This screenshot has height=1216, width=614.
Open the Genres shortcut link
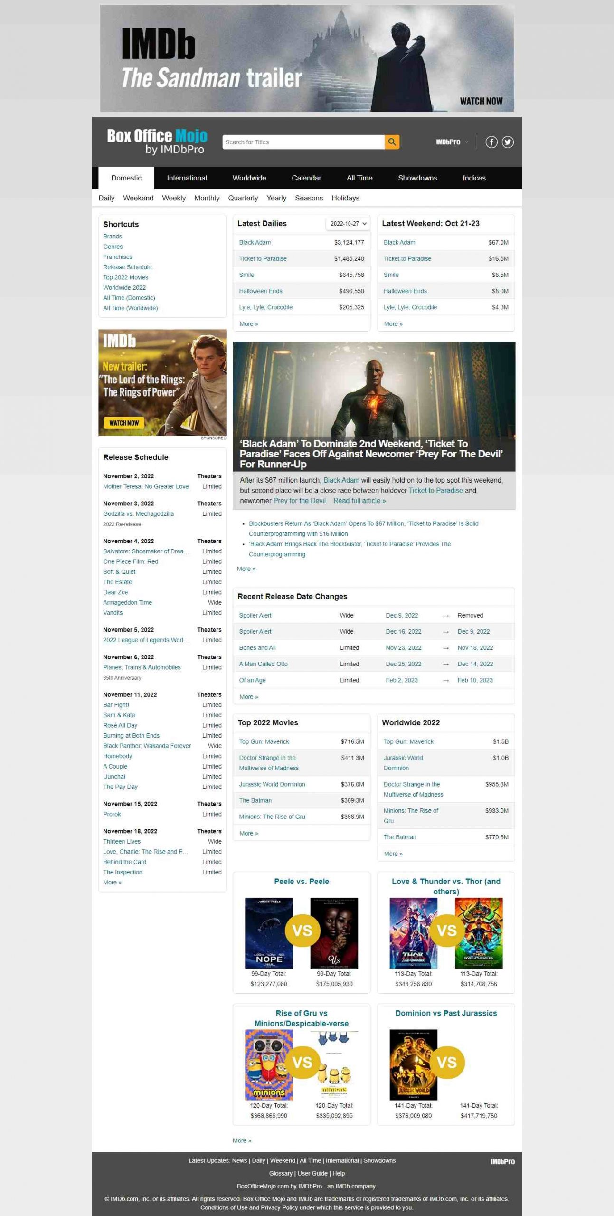pyautogui.click(x=113, y=247)
